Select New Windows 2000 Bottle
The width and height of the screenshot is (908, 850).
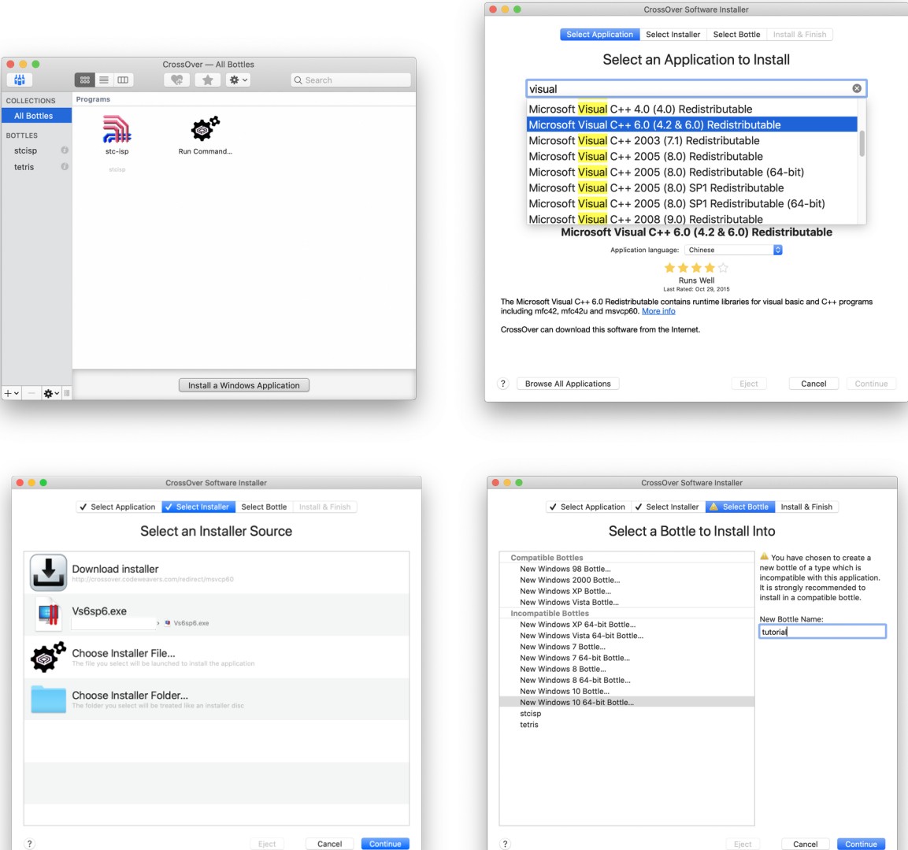(627, 580)
